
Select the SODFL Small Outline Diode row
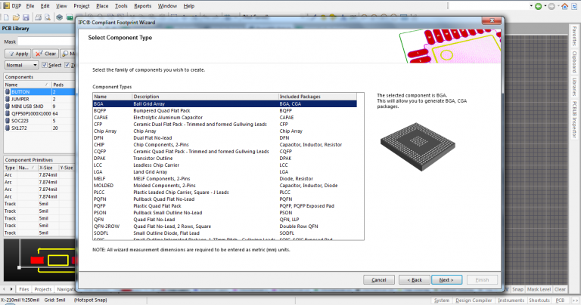point(225,233)
